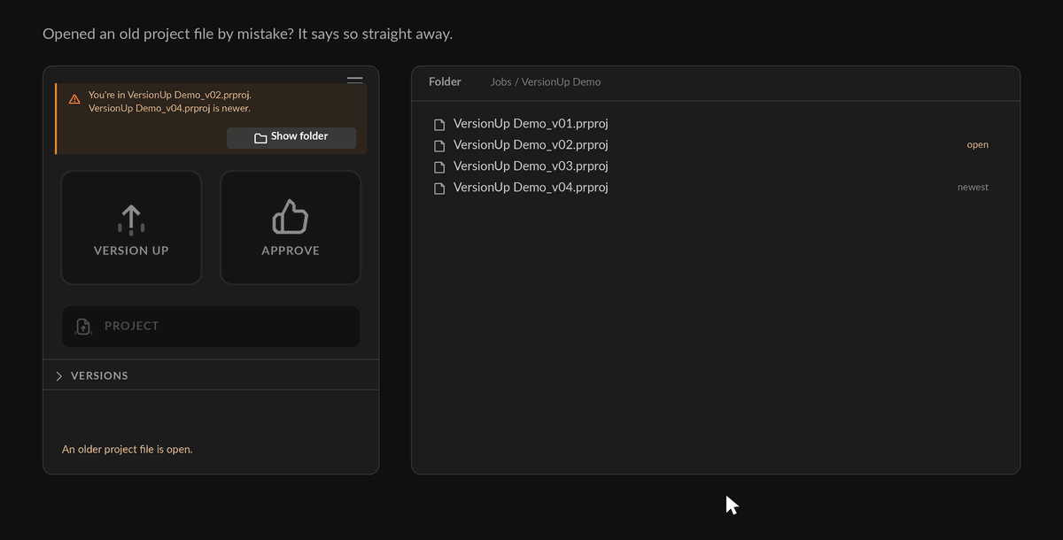Click the 'An older project file is open.' status message
This screenshot has width=1063, height=540.
[x=127, y=450]
